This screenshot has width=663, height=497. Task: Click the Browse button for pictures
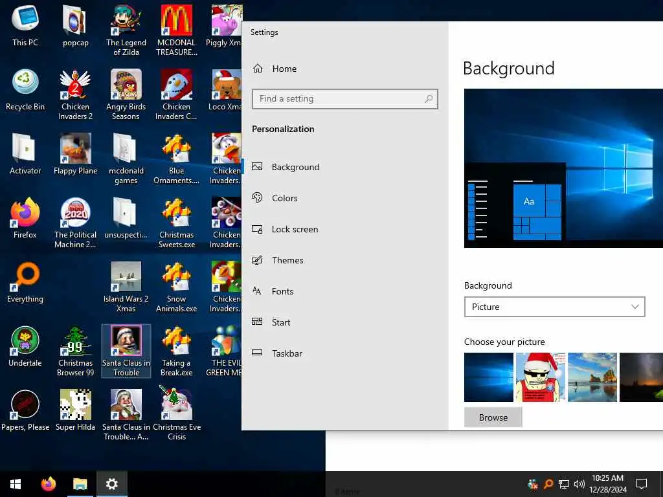pos(493,417)
